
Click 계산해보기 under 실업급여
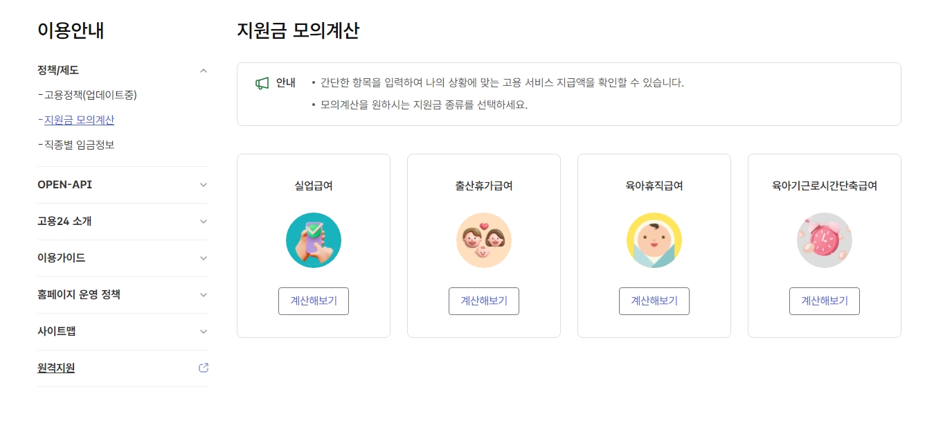pos(313,301)
